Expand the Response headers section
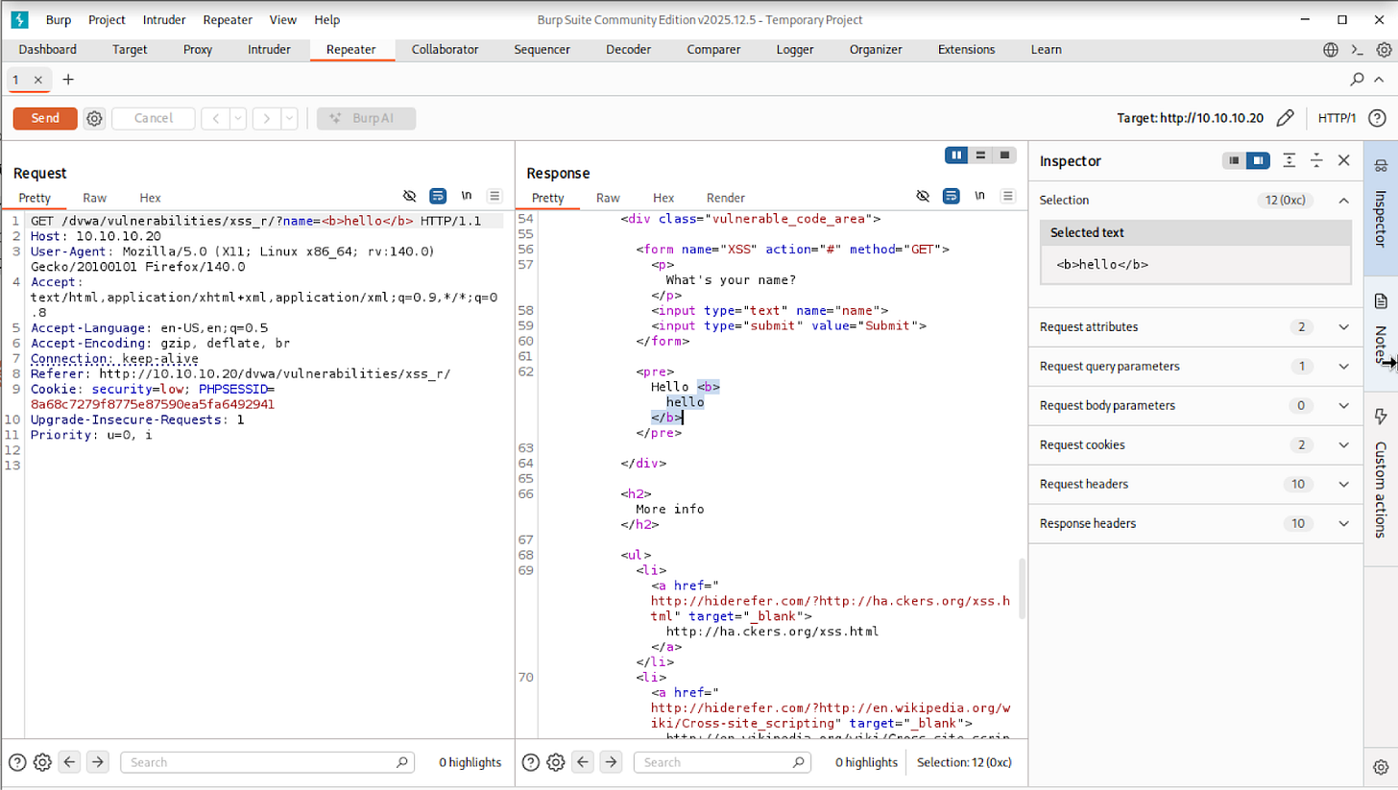This screenshot has height=790, width=1398. tap(1344, 523)
